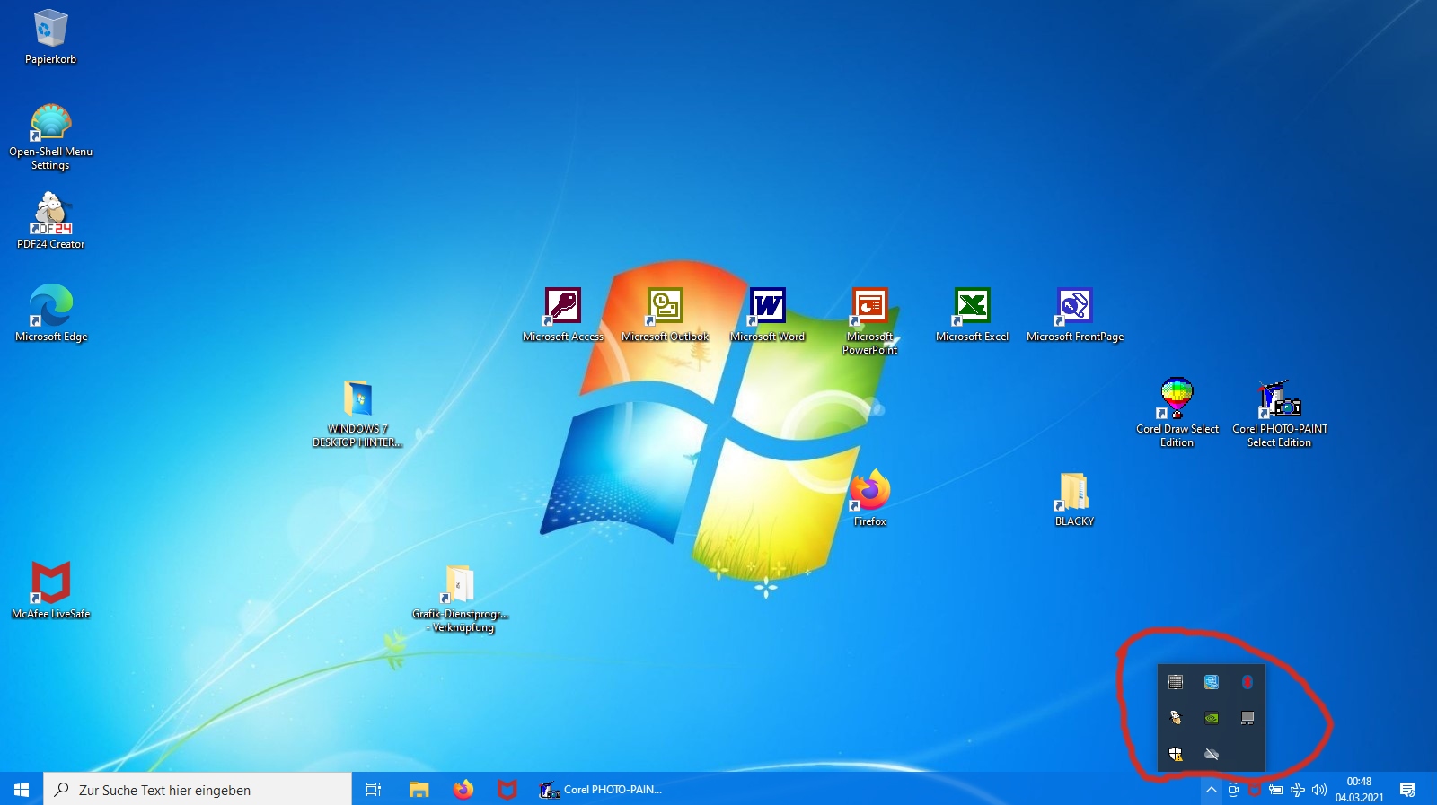
Task: Open the PDF24 sheep tray icon
Action: pyautogui.click(x=1176, y=718)
